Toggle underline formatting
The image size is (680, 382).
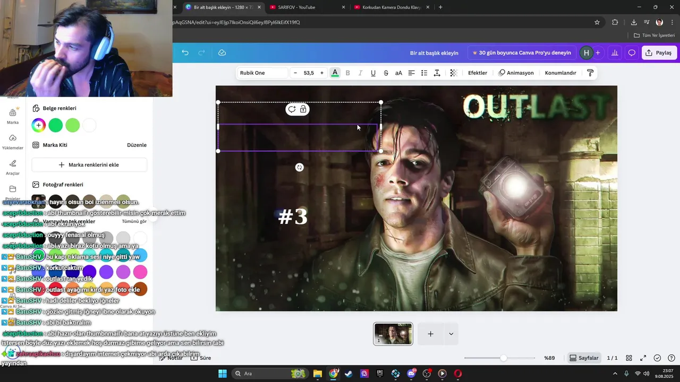373,73
